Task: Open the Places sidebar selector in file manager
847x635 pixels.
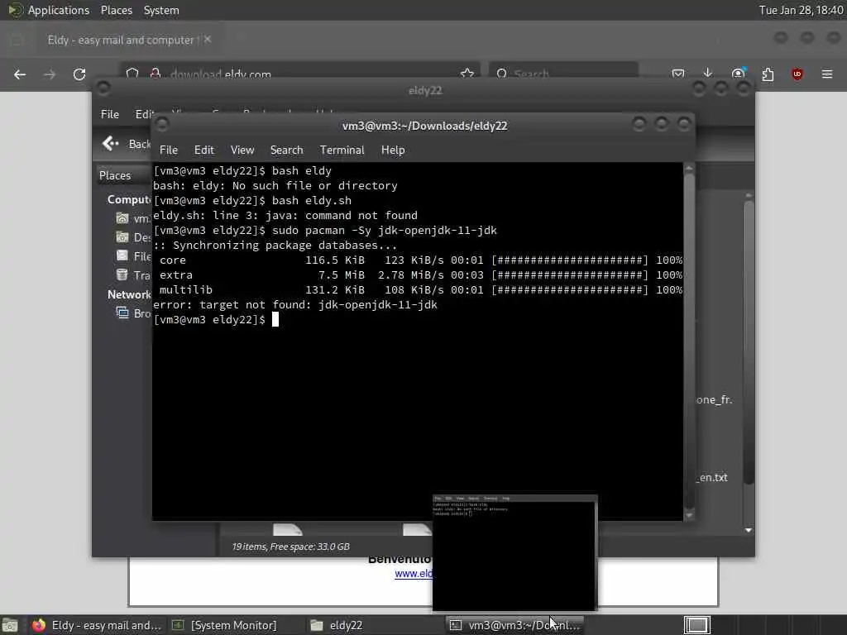Action: [x=123, y=175]
